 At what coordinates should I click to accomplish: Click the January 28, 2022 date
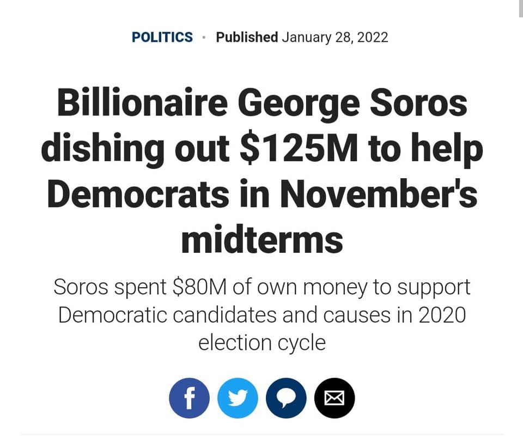(x=335, y=37)
